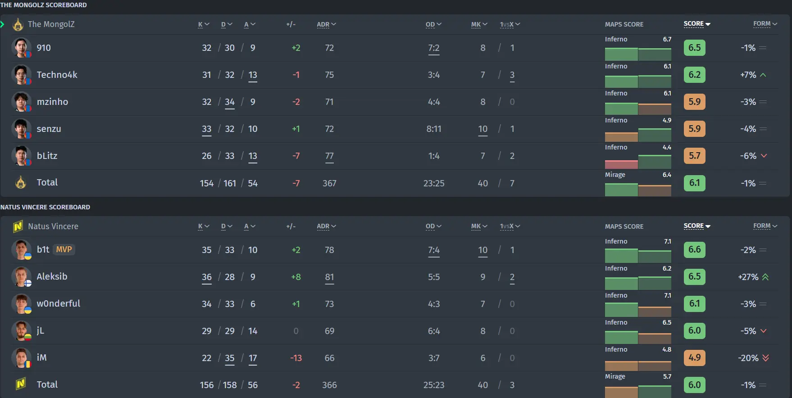Click the green arrow left of The MongolZ
Image resolution: width=792 pixels, height=398 pixels.
(3, 24)
